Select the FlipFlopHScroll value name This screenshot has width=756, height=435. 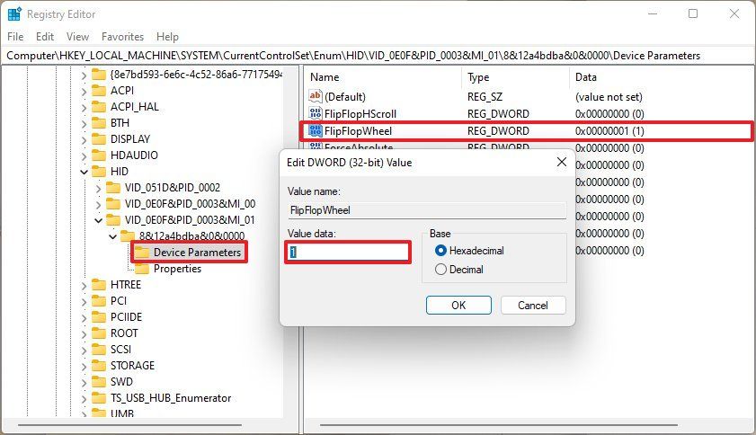coord(360,114)
